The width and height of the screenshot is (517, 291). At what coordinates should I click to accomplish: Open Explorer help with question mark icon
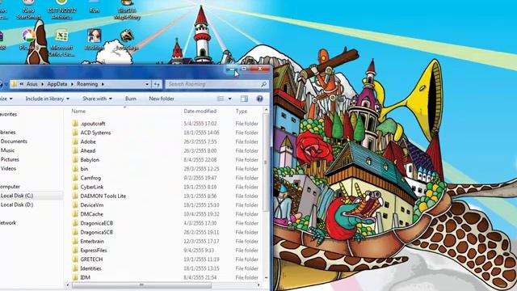(x=260, y=99)
